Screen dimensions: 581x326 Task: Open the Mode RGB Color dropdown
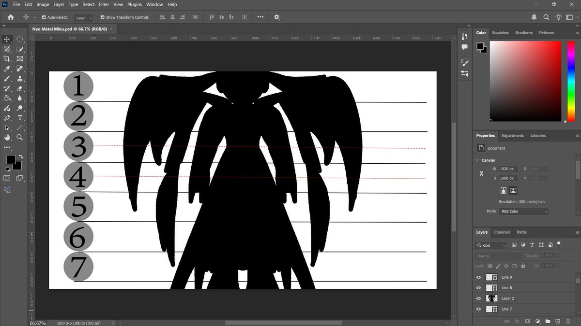524,212
